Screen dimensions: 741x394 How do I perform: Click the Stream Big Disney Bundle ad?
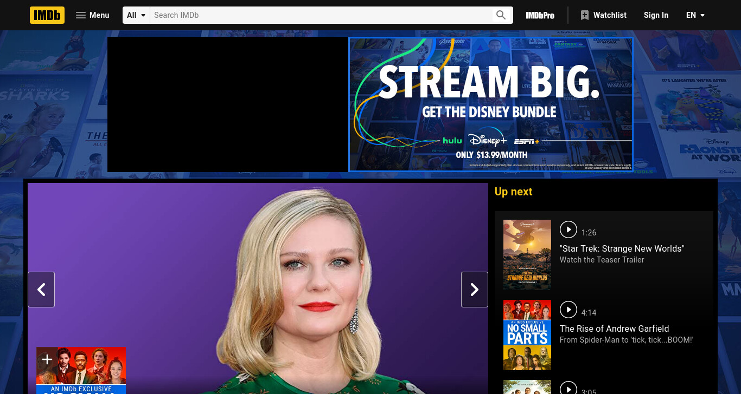(491, 104)
